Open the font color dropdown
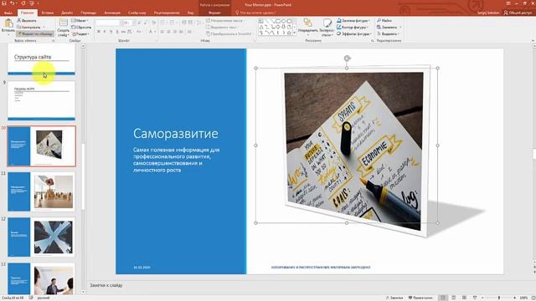This screenshot has height=301, width=536. tap(155, 32)
